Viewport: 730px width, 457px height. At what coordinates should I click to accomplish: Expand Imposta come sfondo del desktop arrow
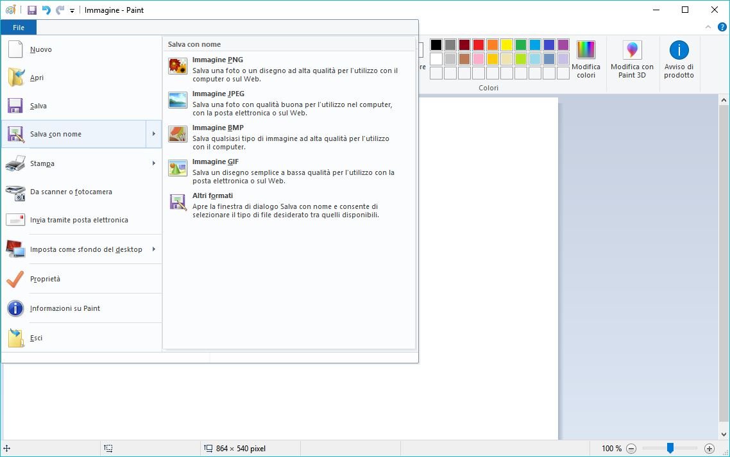click(154, 249)
